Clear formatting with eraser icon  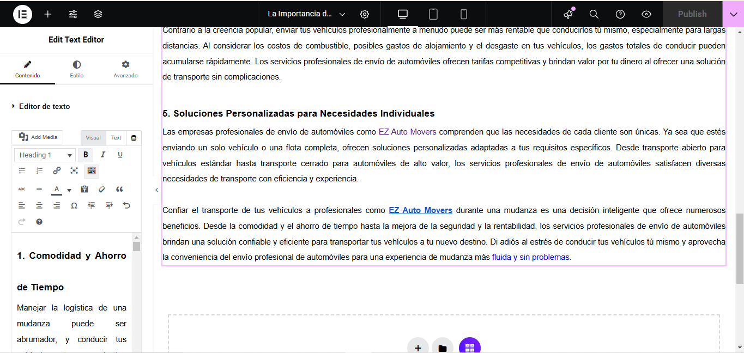(x=101, y=189)
